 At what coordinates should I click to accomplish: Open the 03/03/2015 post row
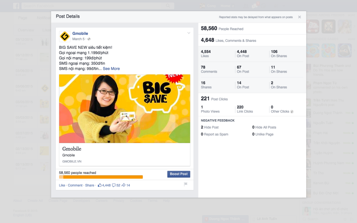pos(32,119)
